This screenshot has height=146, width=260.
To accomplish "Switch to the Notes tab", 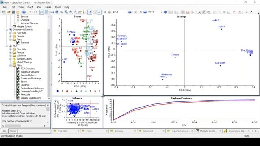I will 13,131.
